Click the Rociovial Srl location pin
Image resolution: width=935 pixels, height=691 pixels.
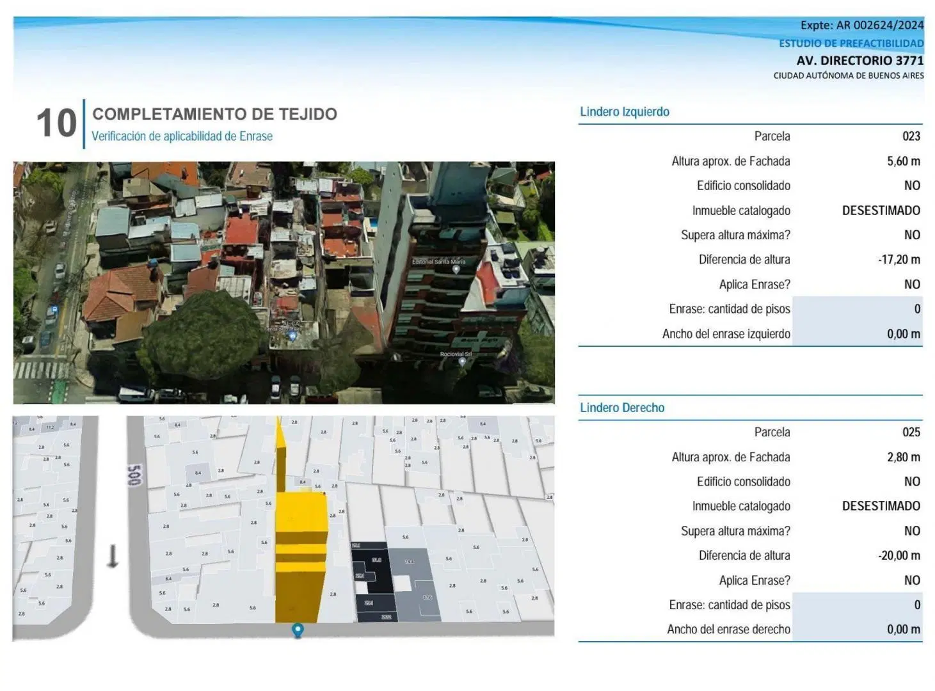(462, 361)
